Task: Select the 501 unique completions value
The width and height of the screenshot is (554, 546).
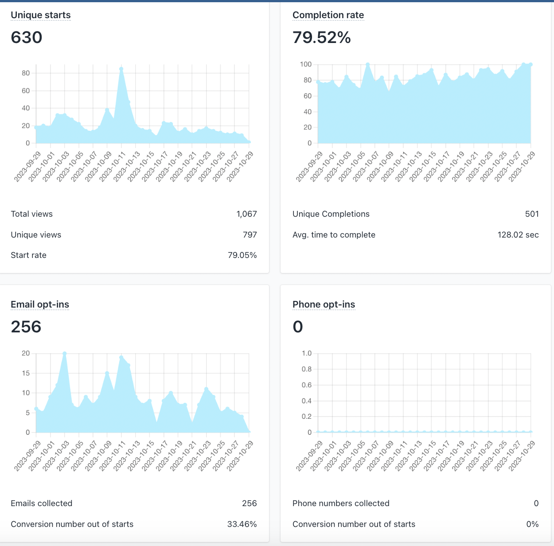Action: (532, 214)
